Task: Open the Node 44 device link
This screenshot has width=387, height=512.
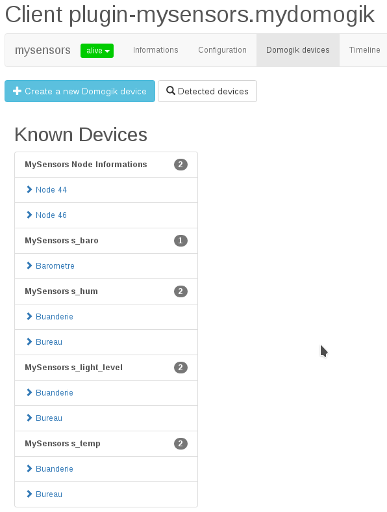Action: (51, 190)
